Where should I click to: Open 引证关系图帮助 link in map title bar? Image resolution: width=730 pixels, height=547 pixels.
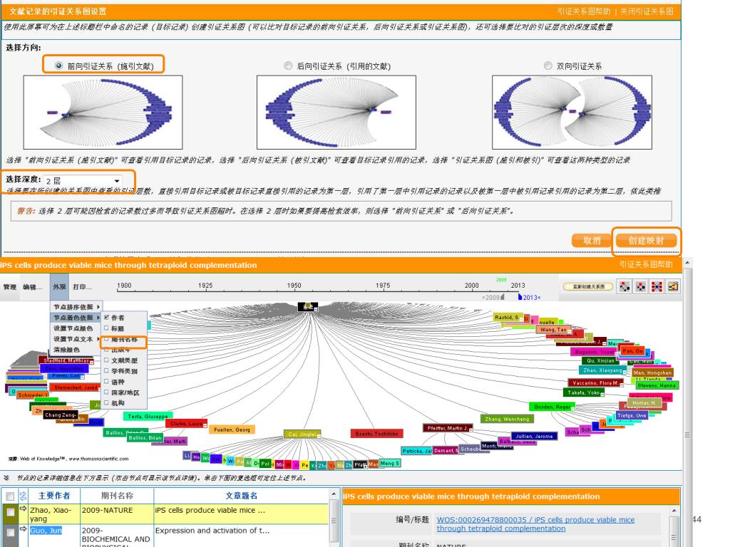coord(646,264)
